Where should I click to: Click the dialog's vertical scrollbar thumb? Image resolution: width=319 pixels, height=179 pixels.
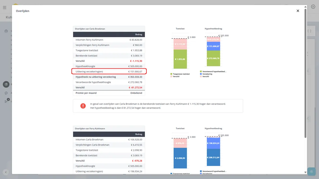tap(305, 73)
